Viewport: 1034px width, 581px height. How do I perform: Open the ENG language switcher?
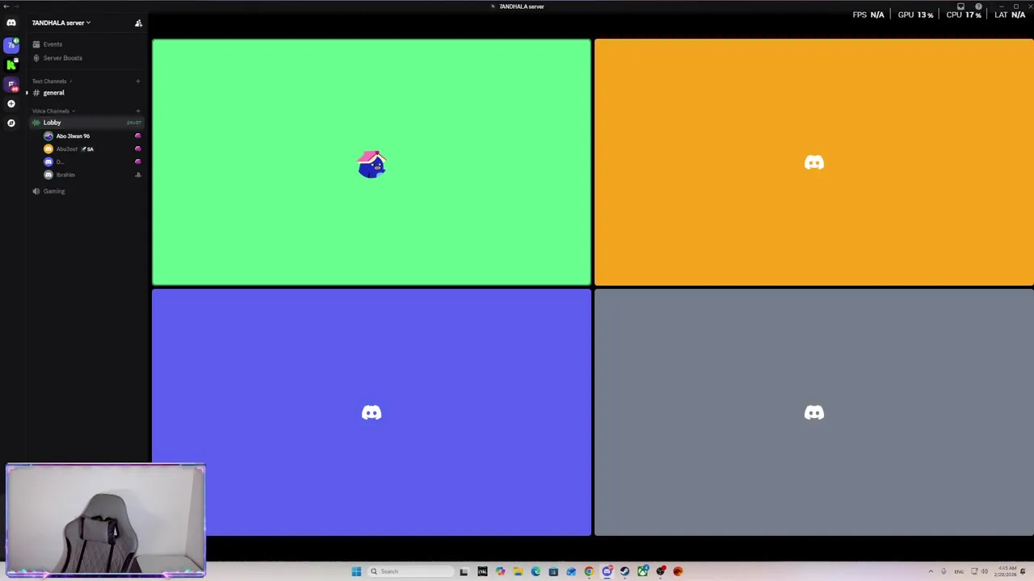pyautogui.click(x=960, y=571)
